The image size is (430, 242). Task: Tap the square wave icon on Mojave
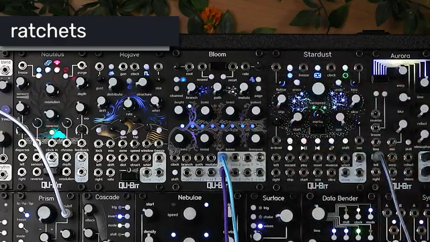[x=146, y=73]
